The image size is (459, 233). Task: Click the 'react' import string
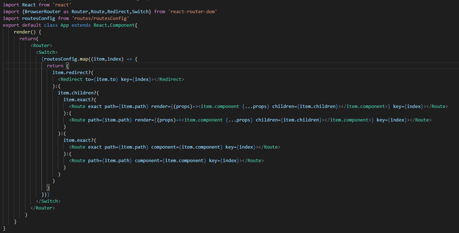[62, 5]
